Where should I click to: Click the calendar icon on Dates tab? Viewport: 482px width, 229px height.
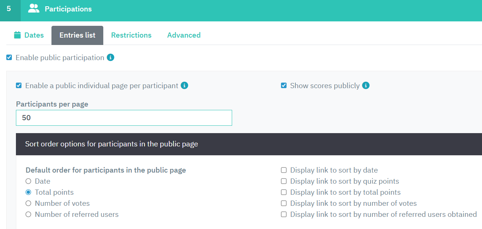pos(17,35)
